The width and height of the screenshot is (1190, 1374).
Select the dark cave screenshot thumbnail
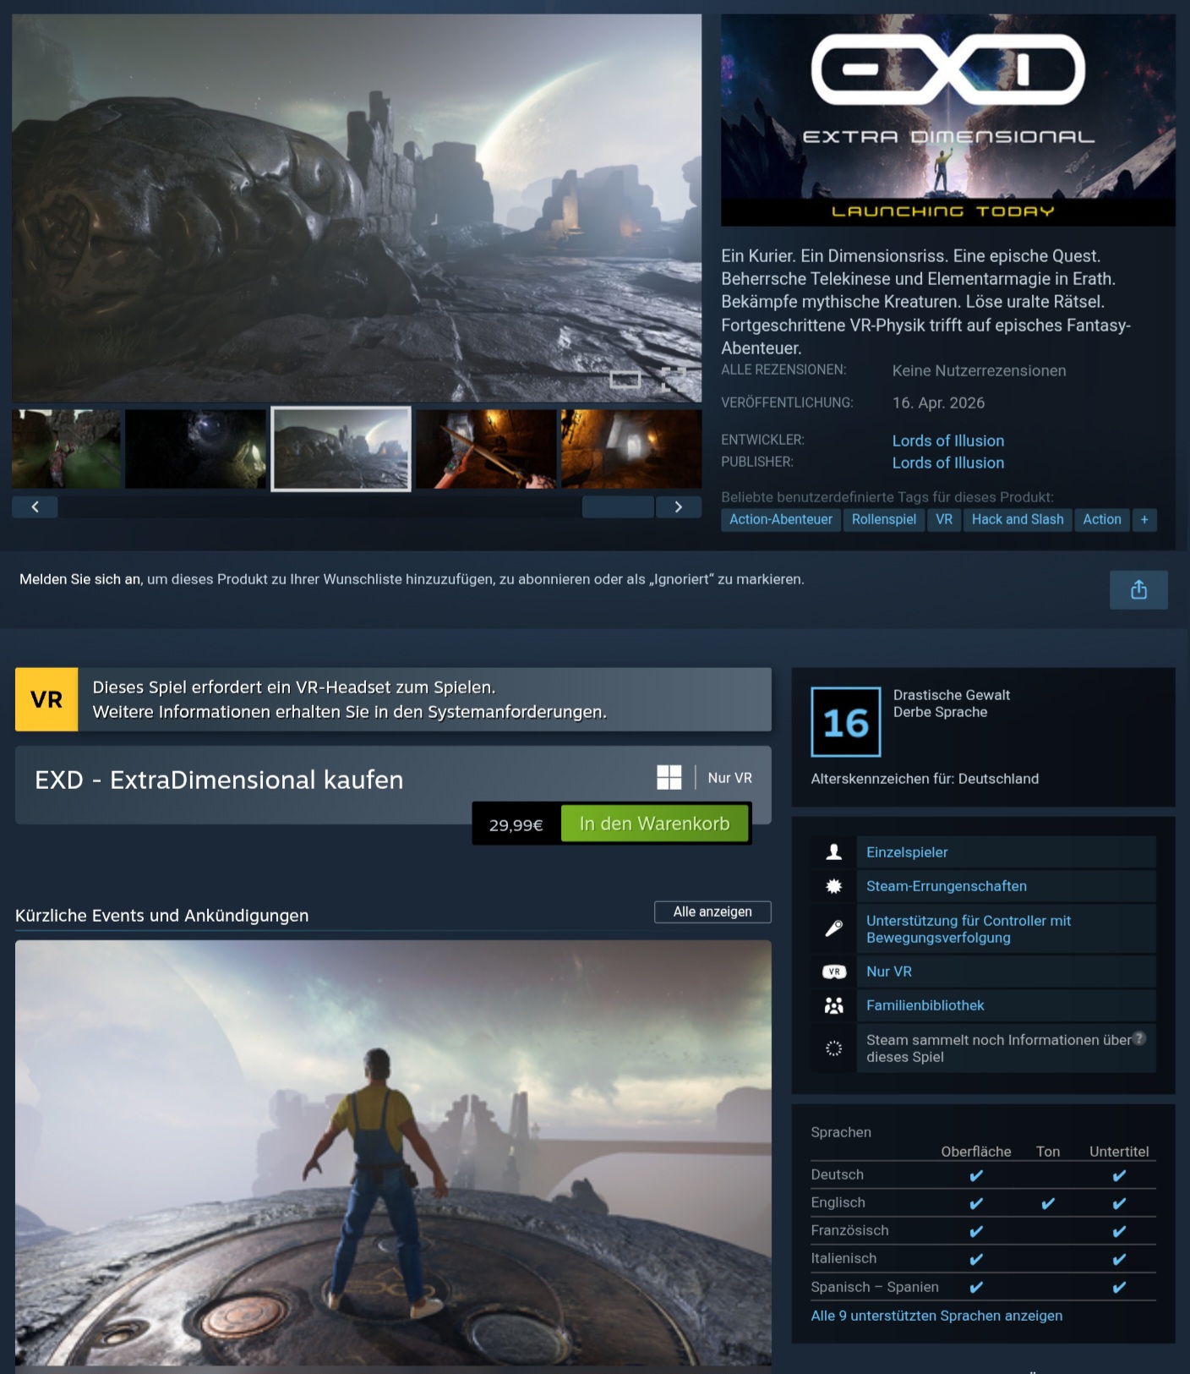[196, 449]
